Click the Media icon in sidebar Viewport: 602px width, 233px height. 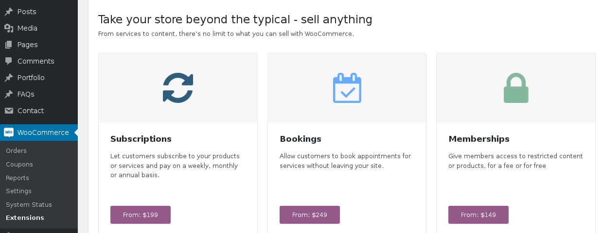tap(9, 28)
